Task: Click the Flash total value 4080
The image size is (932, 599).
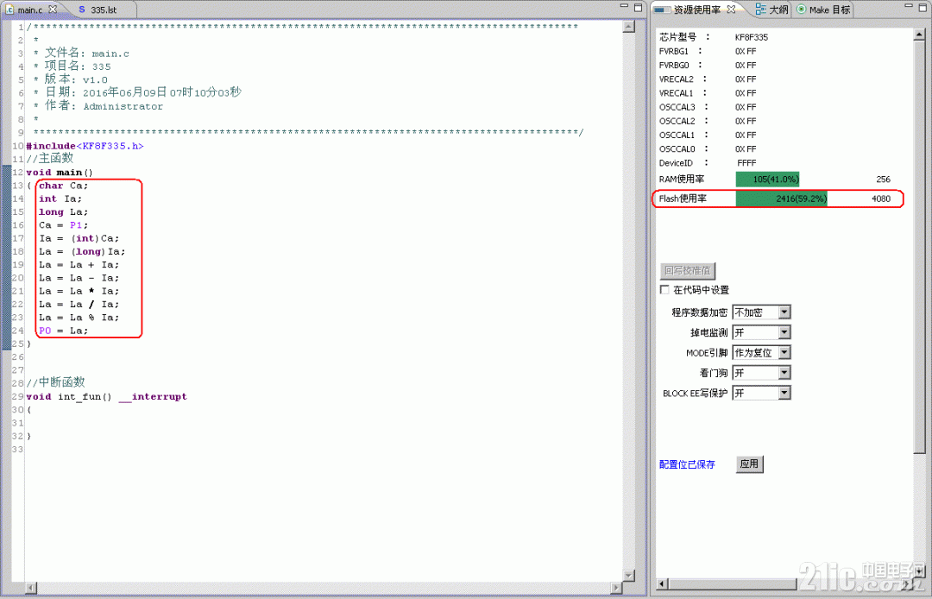Action: click(881, 199)
